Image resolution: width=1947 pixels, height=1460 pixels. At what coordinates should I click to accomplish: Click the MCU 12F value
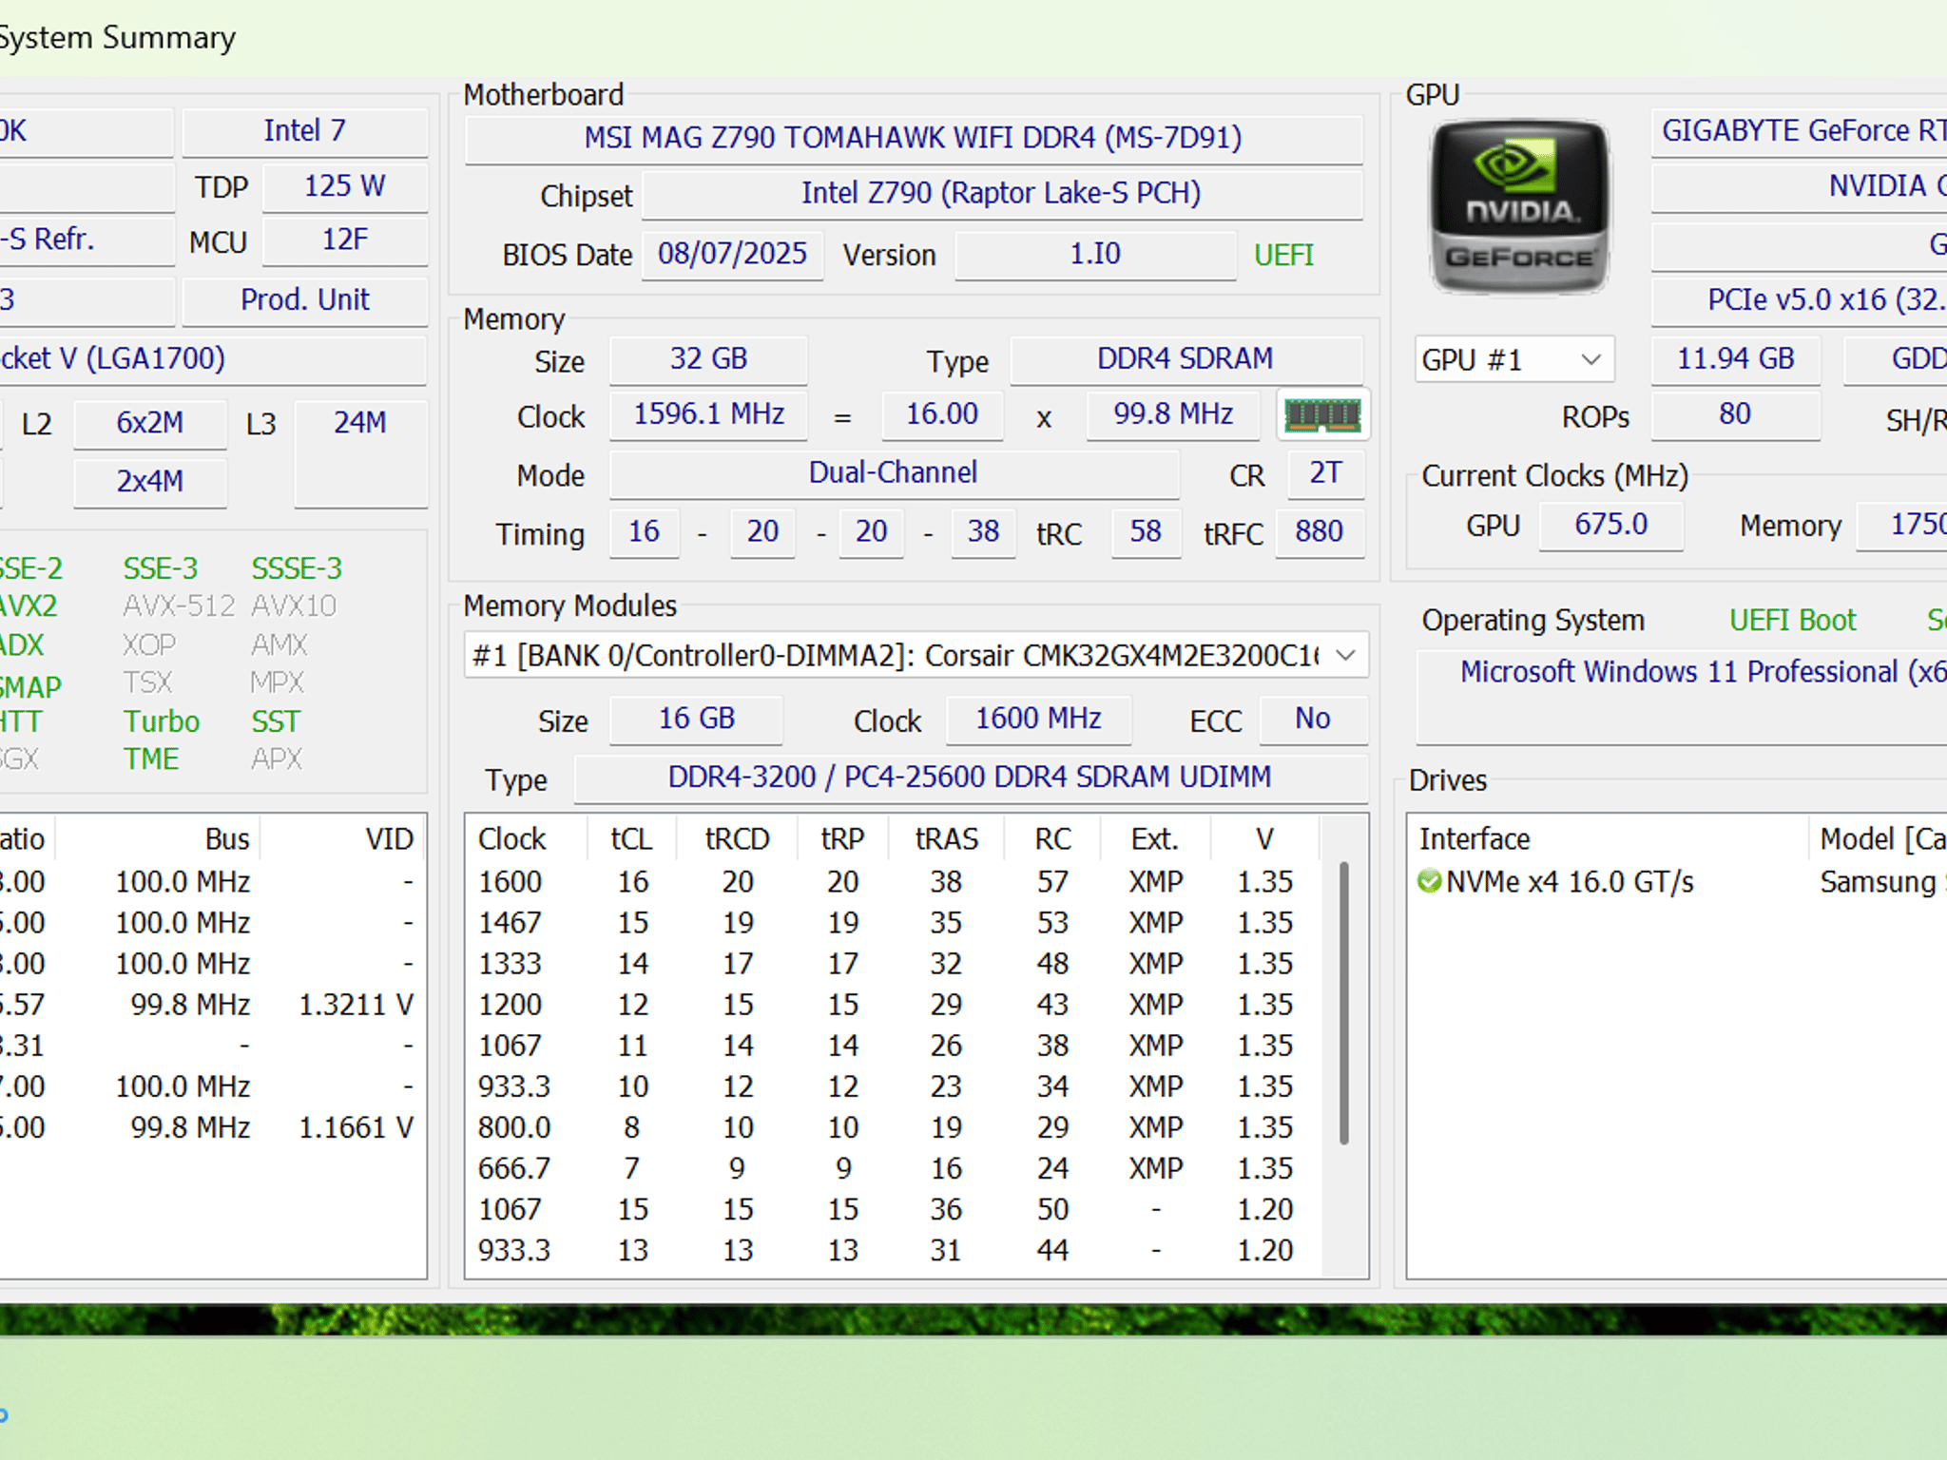tap(344, 240)
